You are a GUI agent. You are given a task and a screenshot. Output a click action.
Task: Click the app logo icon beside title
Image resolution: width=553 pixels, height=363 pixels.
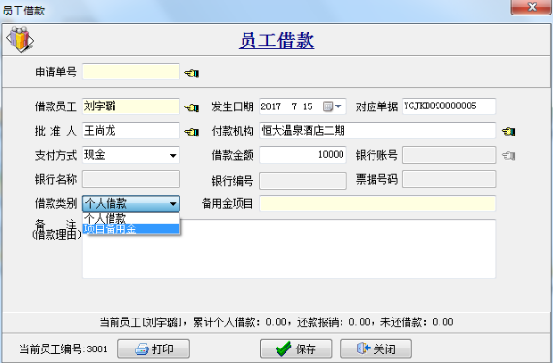19,40
